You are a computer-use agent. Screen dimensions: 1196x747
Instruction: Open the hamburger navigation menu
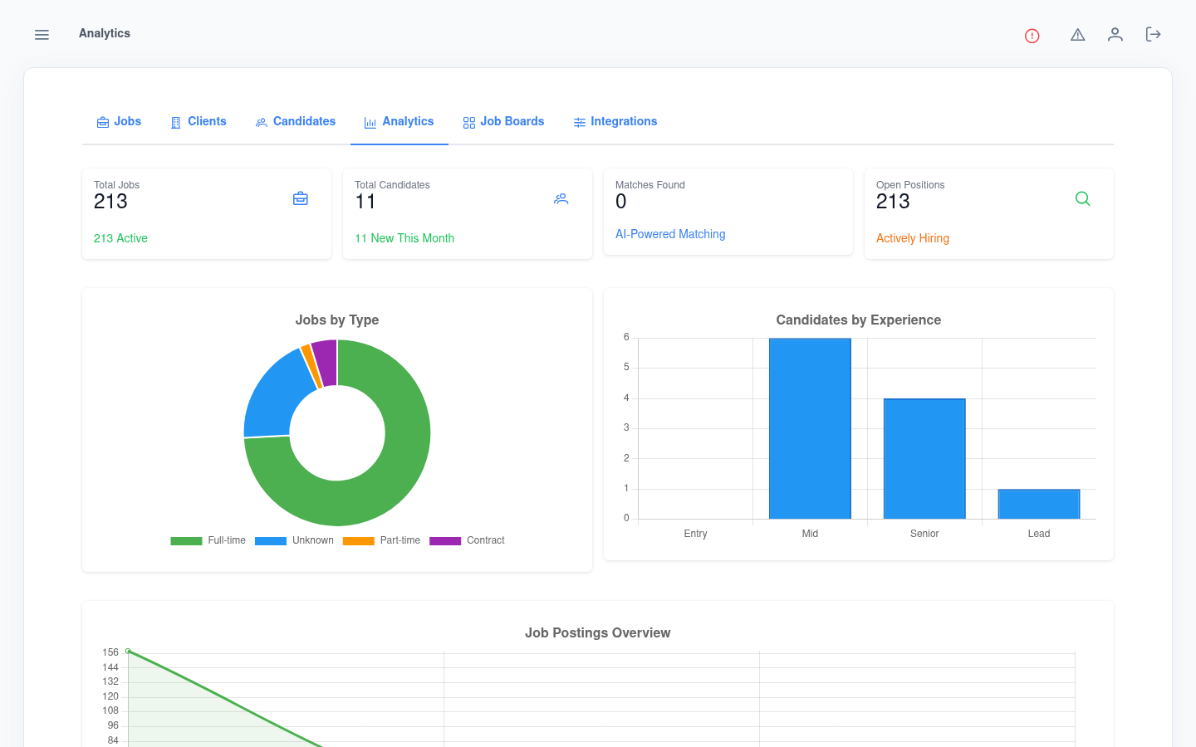coord(42,35)
